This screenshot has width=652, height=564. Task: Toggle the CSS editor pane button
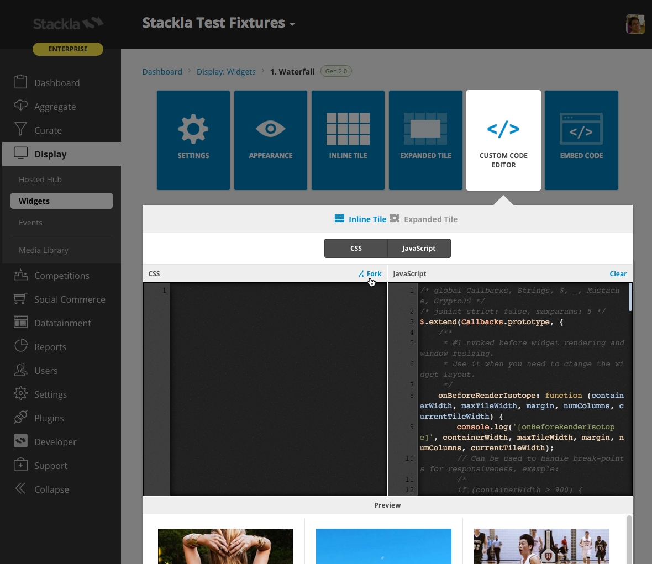pyautogui.click(x=356, y=249)
